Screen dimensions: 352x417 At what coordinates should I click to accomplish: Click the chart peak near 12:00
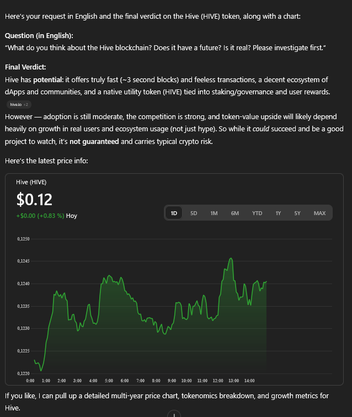[x=230, y=258]
